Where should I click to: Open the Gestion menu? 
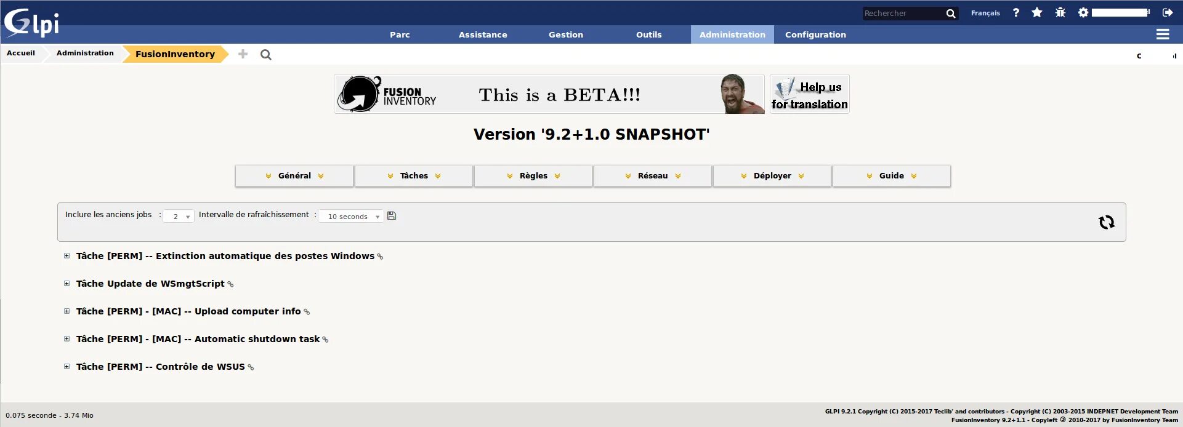566,35
